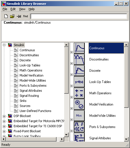Collapse the Simulink tree node
This screenshot has height=148, width=130.
[x=4, y=45]
